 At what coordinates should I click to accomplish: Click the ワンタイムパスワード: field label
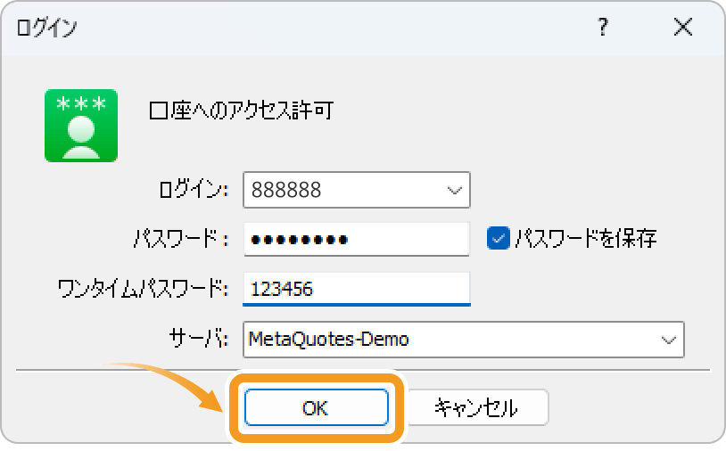click(x=143, y=289)
